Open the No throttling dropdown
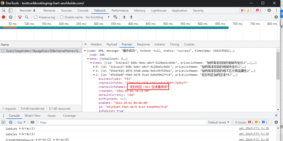283x141 pixels. [98, 17]
